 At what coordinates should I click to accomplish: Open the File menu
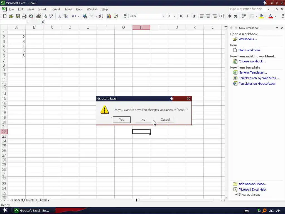(11, 9)
